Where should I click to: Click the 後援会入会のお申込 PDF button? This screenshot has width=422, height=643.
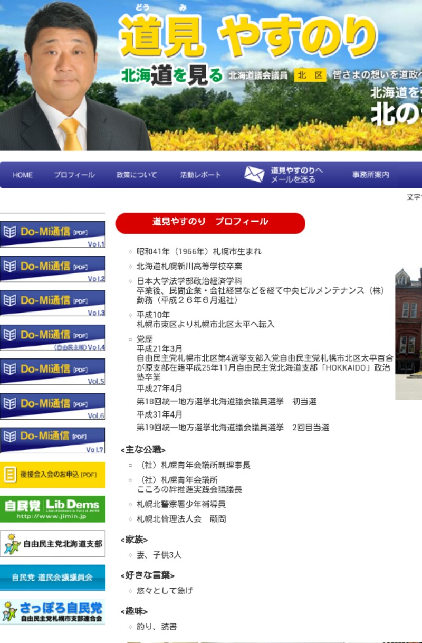(53, 475)
